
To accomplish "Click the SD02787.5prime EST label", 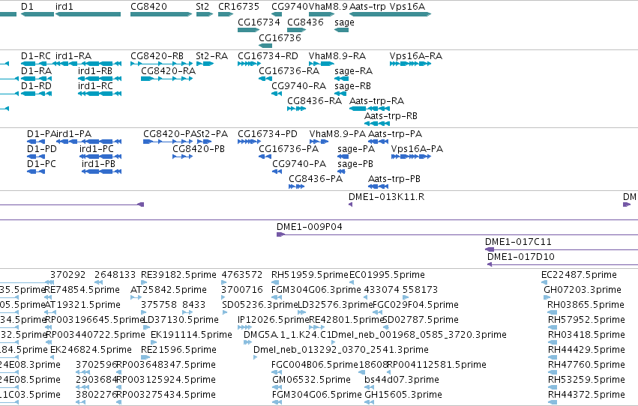I will tap(421, 320).
